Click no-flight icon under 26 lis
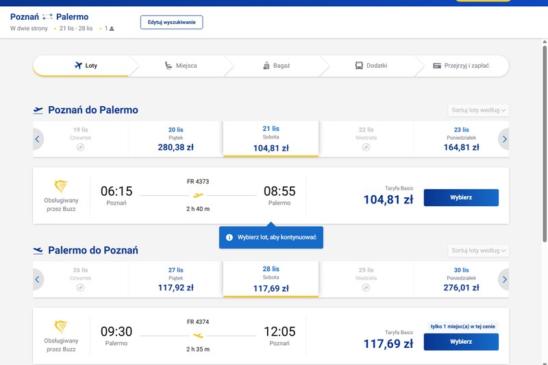The height and width of the screenshot is (365, 548). pyautogui.click(x=80, y=288)
